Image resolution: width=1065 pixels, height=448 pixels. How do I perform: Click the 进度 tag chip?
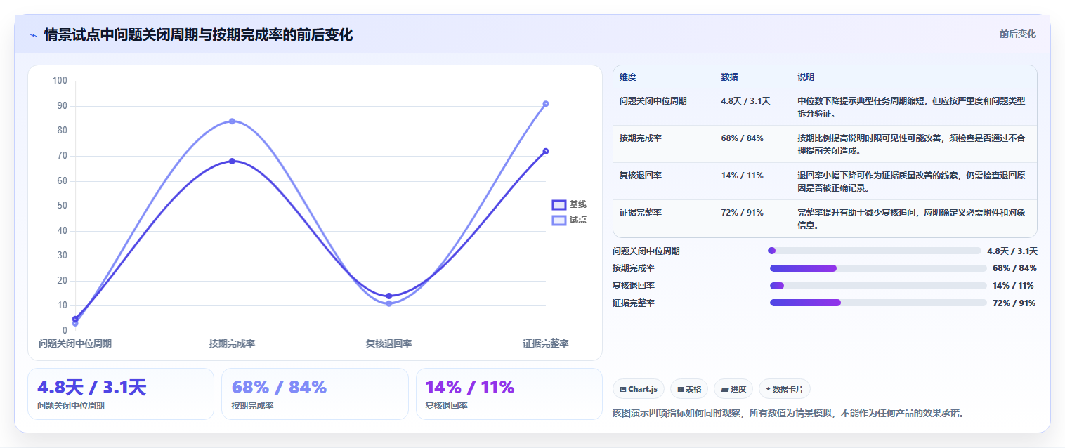[733, 389]
